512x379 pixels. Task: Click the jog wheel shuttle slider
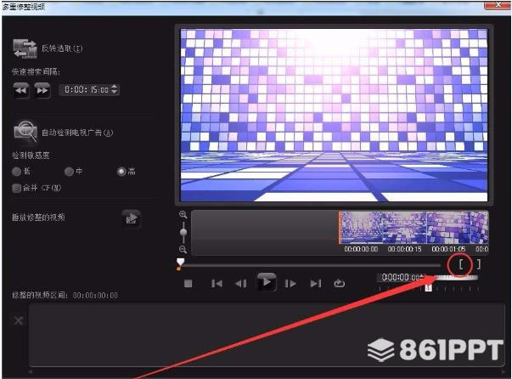click(429, 288)
